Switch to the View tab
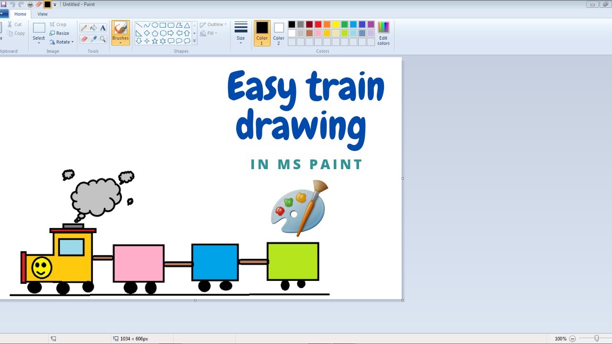This screenshot has width=612, height=344. pos(43,14)
